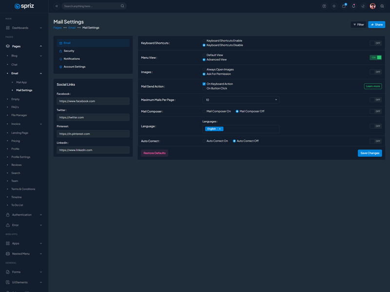Click the sidebar collapse double-arrow icon
Viewport: 390px width, 292px height.
[57, 6]
